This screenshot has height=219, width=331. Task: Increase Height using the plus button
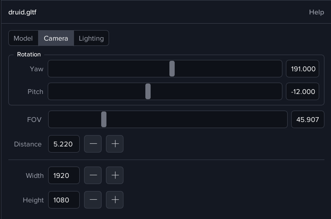(x=115, y=200)
